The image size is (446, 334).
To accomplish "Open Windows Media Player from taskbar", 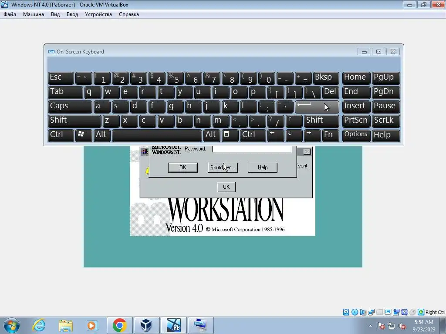I will 92,325.
